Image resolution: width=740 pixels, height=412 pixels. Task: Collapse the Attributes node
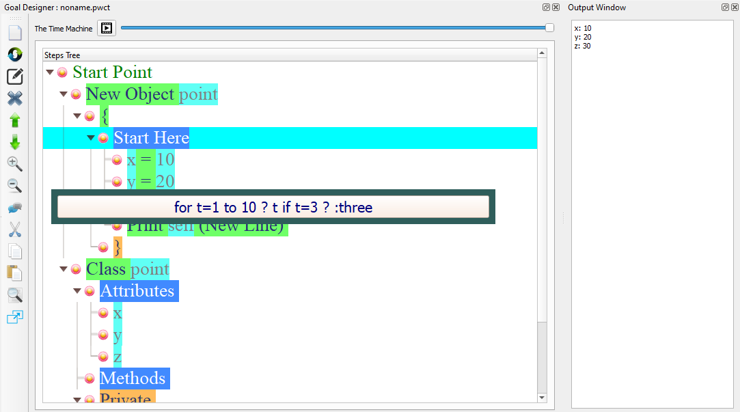[x=77, y=290]
